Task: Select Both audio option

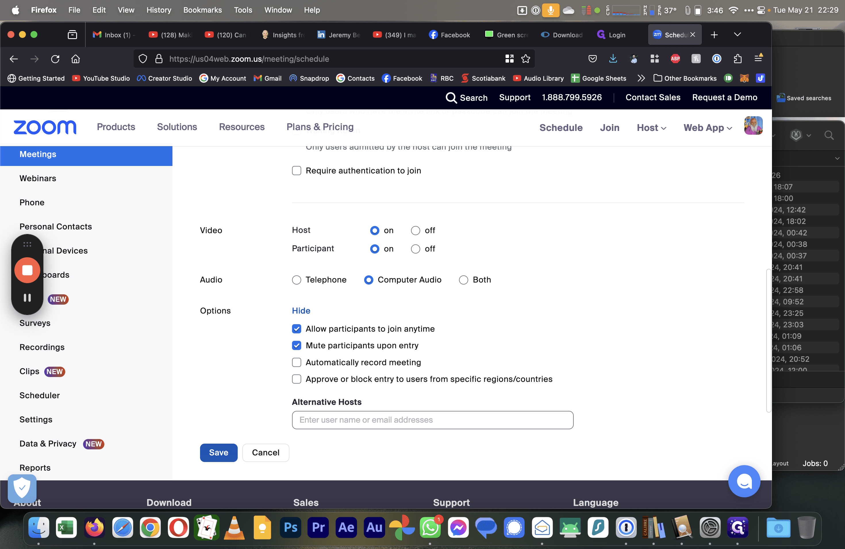Action: click(x=463, y=280)
